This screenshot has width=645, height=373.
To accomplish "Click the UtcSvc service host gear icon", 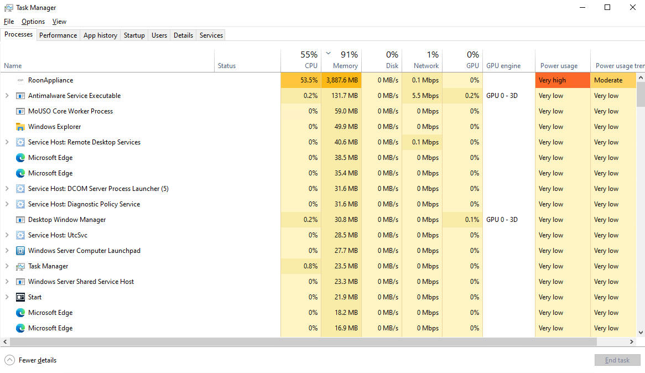I will pyautogui.click(x=20, y=236).
